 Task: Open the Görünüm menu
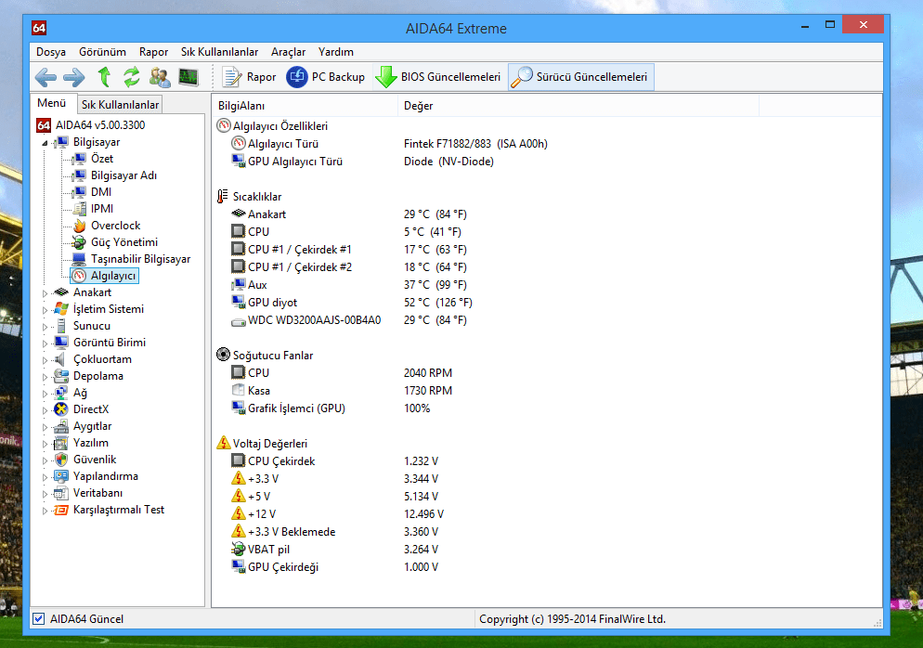(102, 52)
